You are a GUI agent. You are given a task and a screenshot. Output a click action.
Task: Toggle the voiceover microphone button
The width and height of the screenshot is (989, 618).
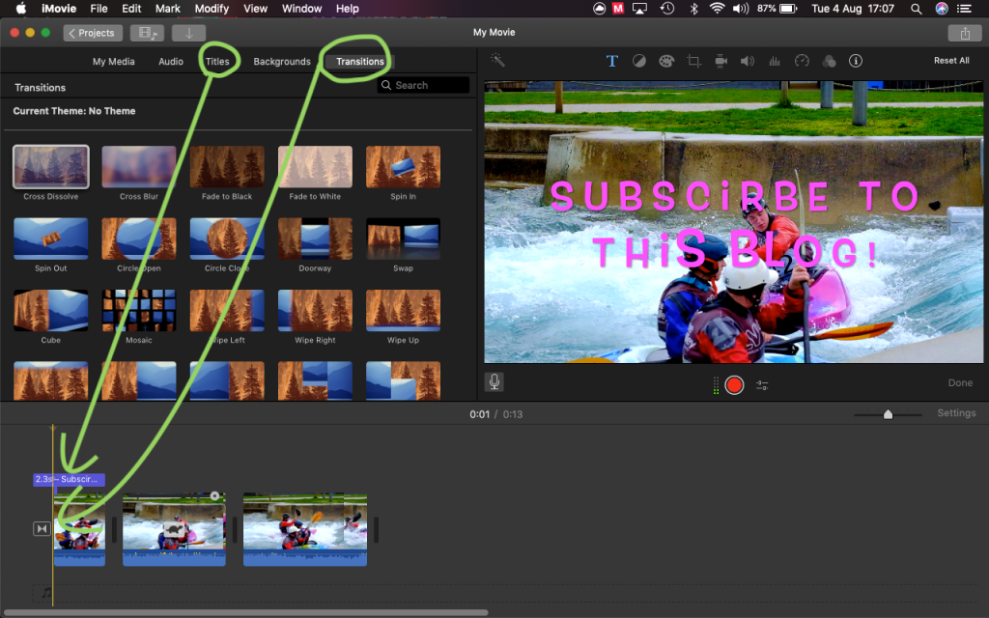[494, 382]
